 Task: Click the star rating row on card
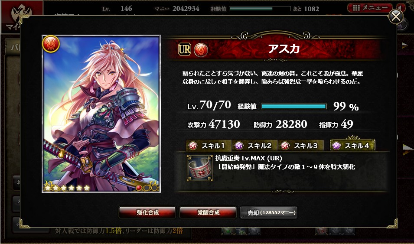[x=67, y=188]
